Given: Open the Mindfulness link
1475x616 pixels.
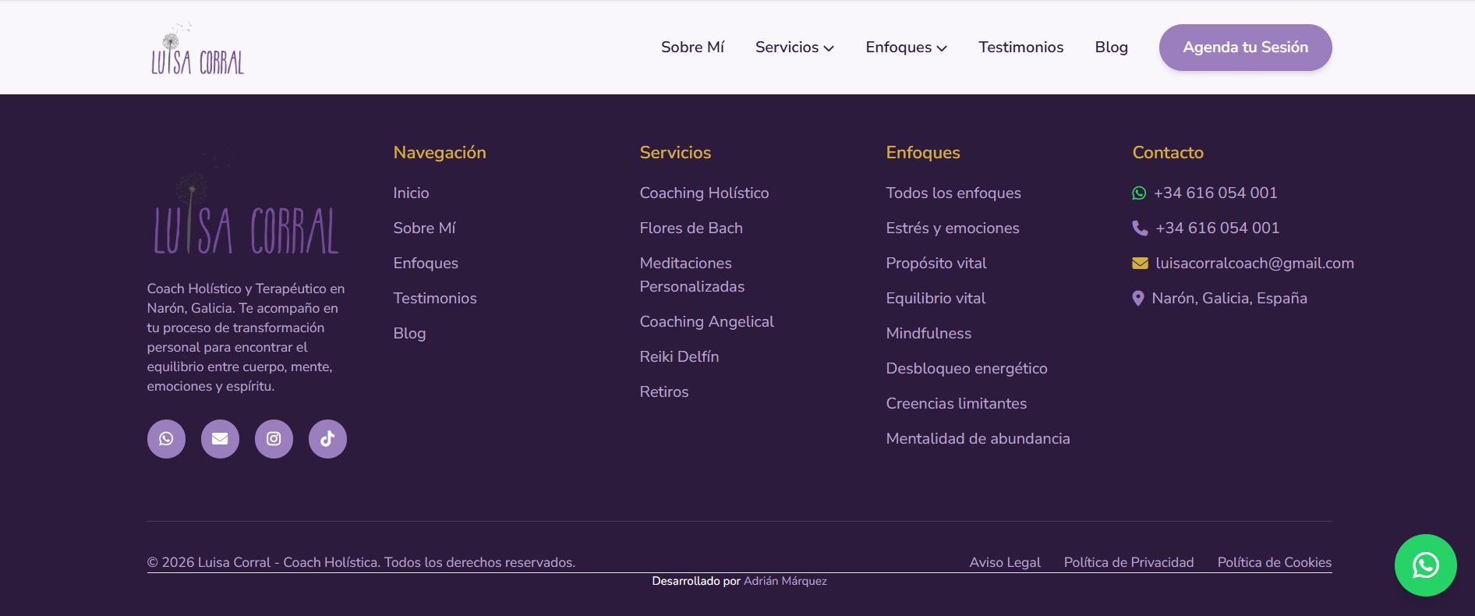Looking at the screenshot, I should [929, 334].
